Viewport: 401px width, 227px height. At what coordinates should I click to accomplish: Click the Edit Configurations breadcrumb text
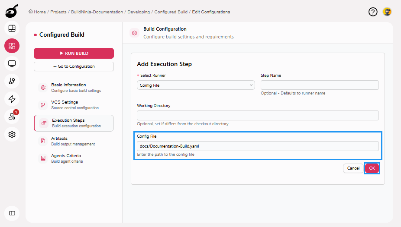pos(211,12)
